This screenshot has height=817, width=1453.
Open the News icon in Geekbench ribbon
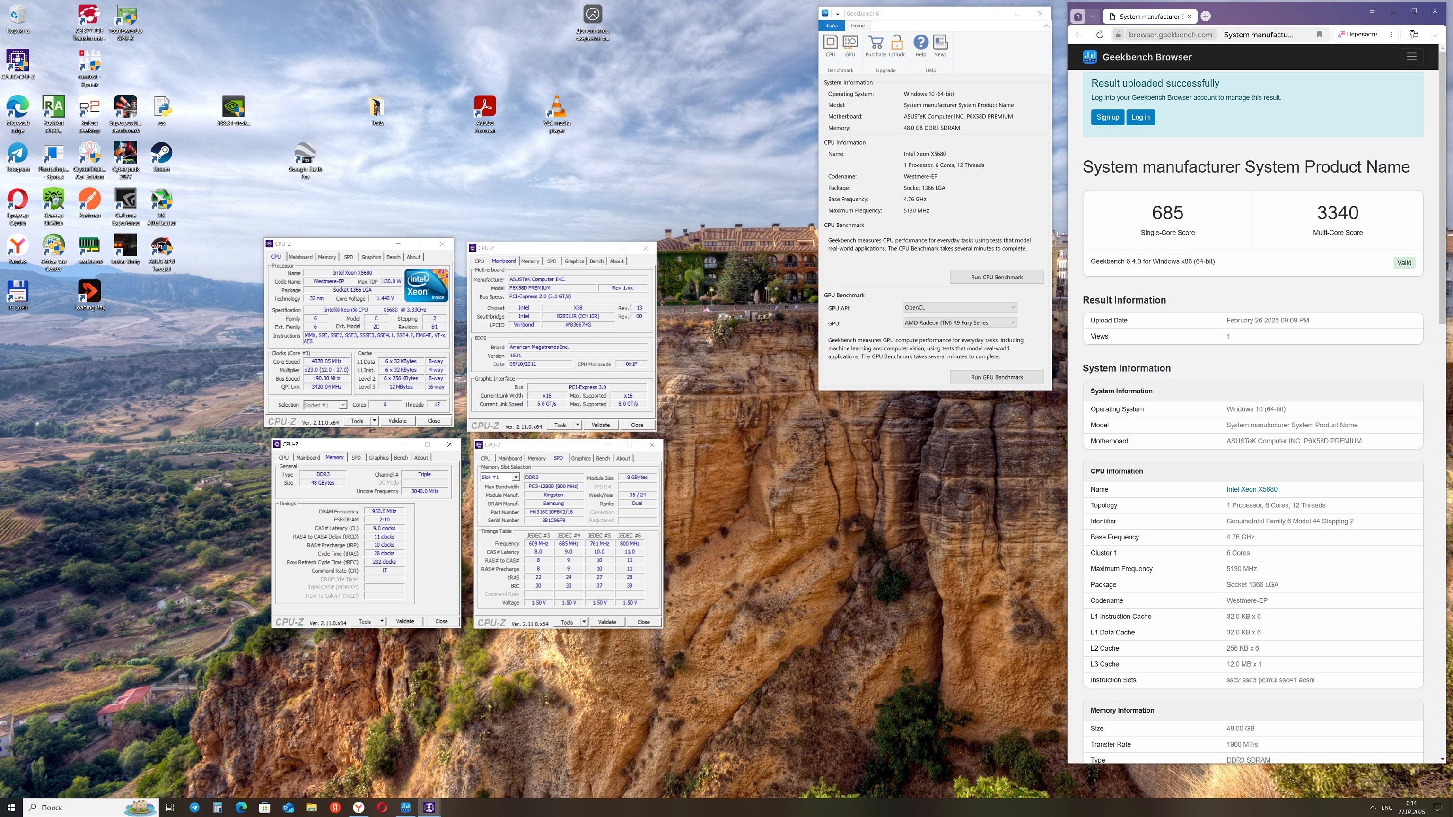(x=940, y=46)
